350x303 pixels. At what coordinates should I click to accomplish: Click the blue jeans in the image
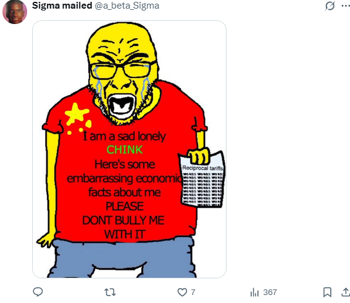tap(122, 258)
